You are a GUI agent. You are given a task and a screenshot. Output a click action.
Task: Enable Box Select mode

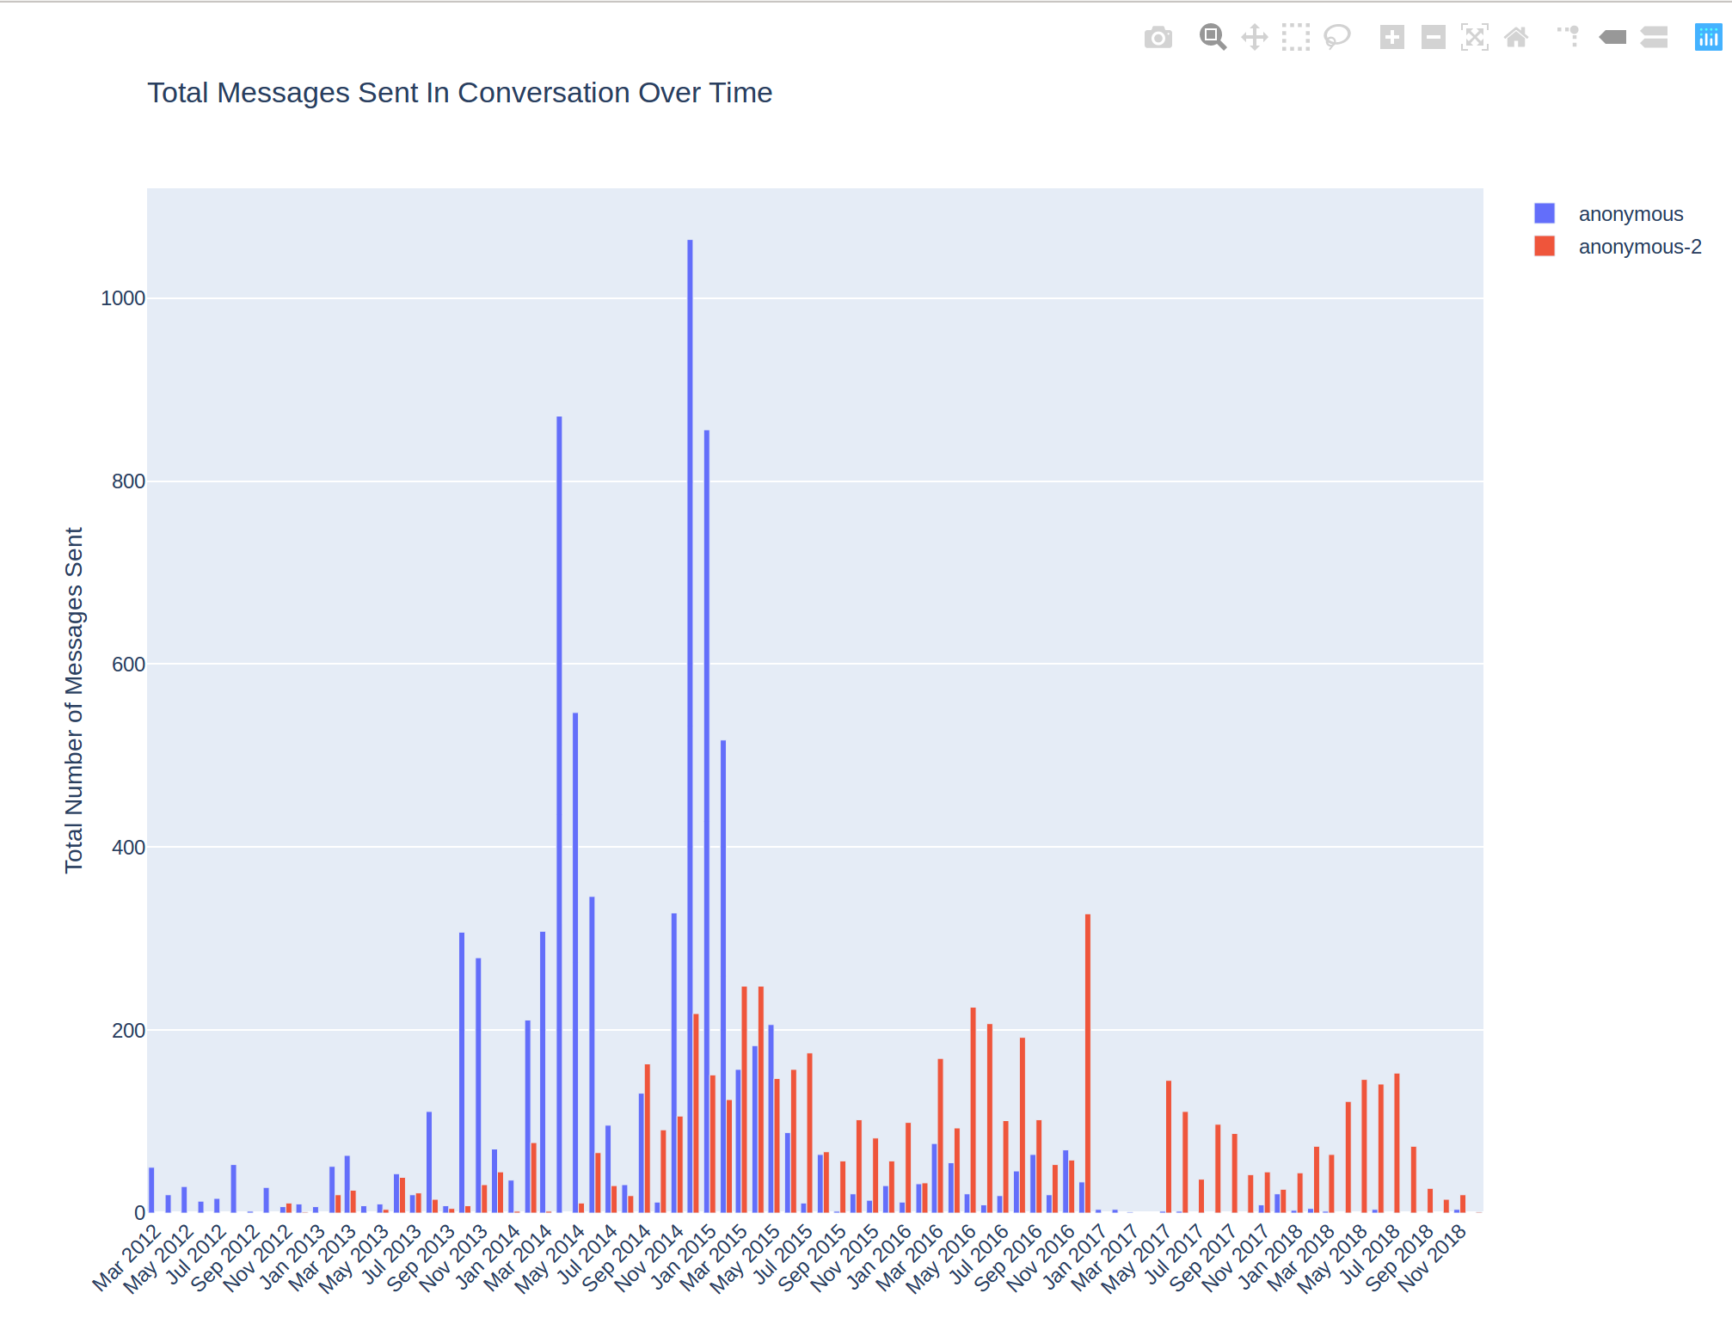pos(1295,37)
